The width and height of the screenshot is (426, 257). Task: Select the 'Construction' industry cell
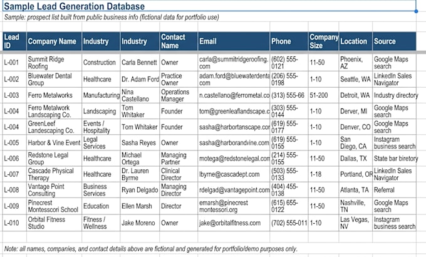tap(101, 63)
